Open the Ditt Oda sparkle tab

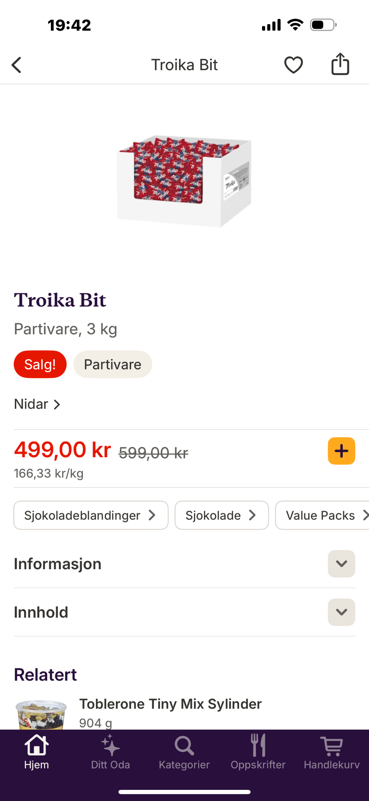[110, 752]
